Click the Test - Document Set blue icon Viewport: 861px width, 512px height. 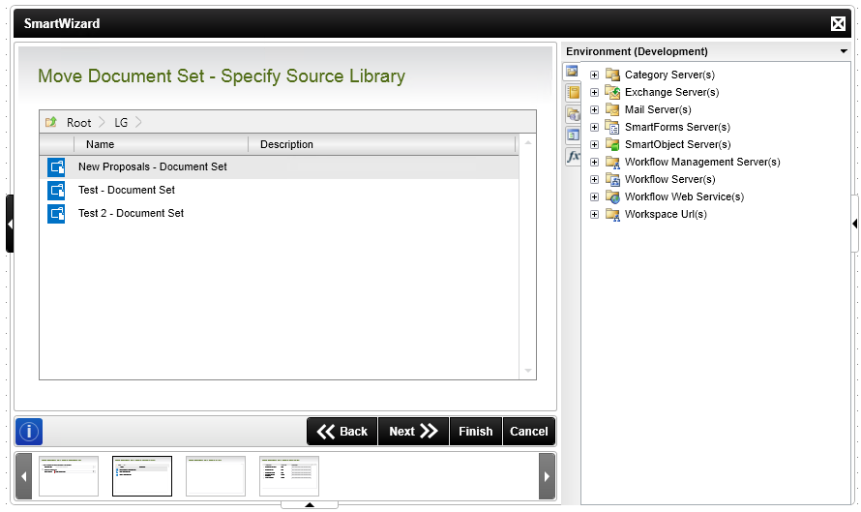click(x=56, y=190)
